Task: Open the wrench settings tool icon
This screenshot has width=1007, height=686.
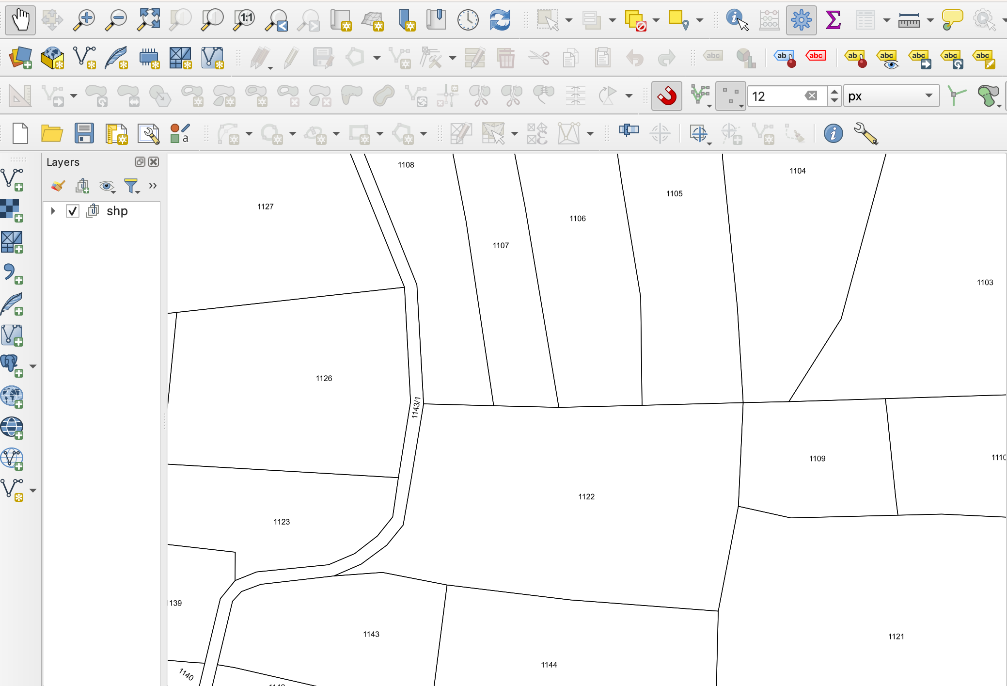Action: point(865,133)
